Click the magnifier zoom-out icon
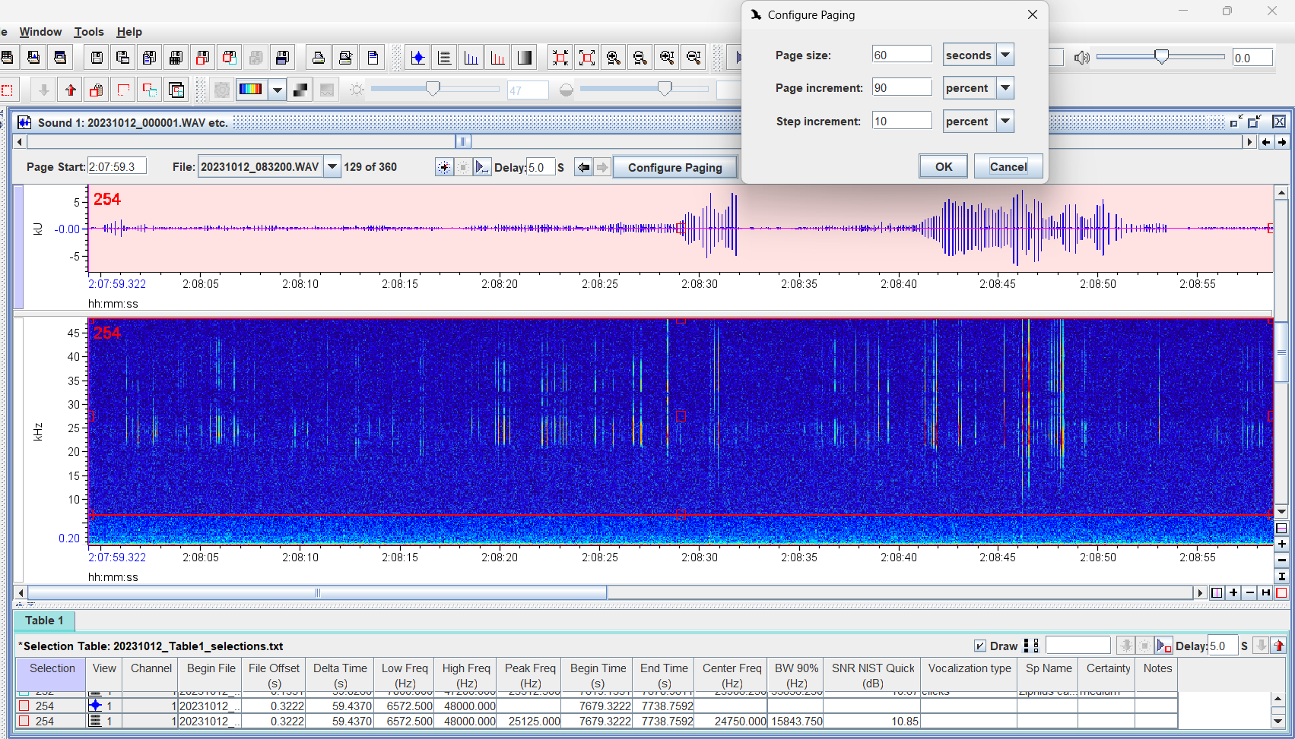Screen dimensions: 1295x739 [640, 58]
